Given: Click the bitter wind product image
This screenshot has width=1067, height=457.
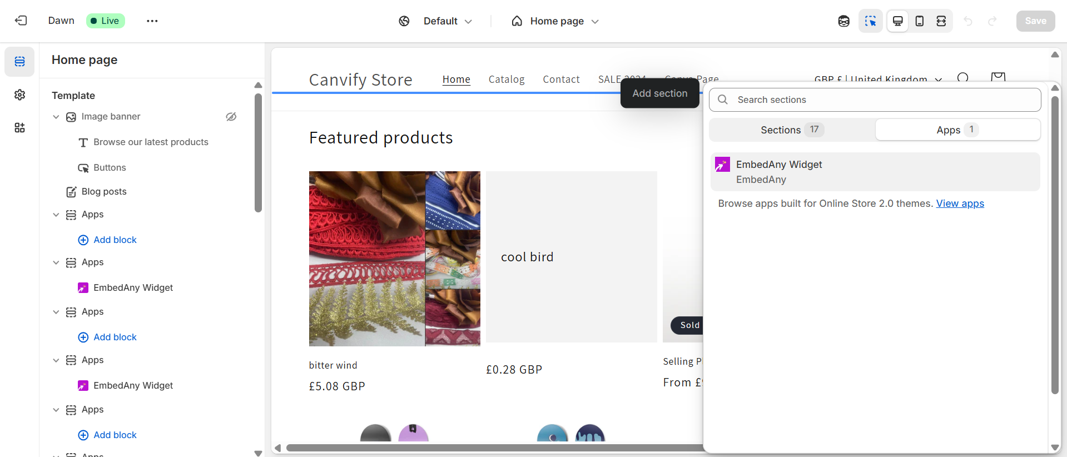Looking at the screenshot, I should tap(395, 259).
